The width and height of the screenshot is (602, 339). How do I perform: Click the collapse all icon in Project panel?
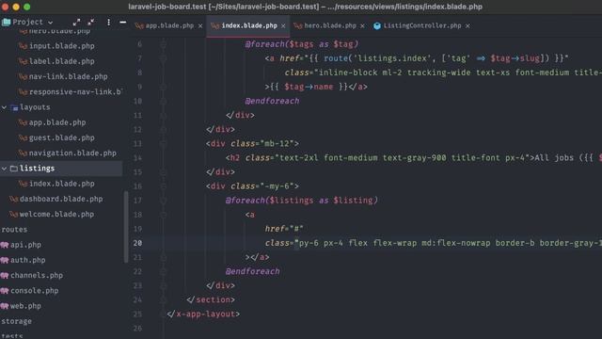click(x=91, y=23)
